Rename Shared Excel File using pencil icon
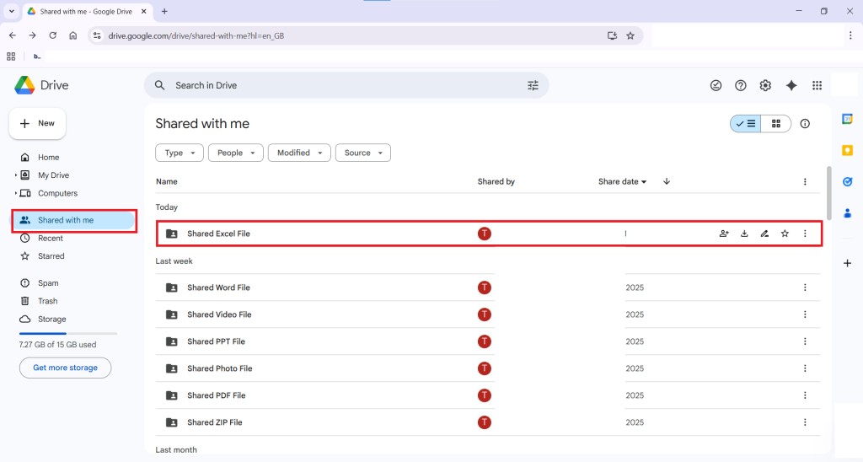This screenshot has width=863, height=462. tap(764, 234)
